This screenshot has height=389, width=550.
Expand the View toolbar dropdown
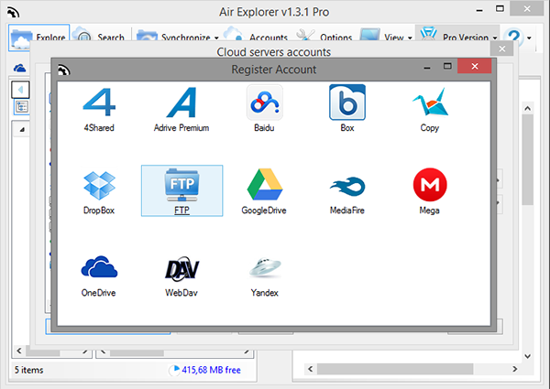(408, 38)
